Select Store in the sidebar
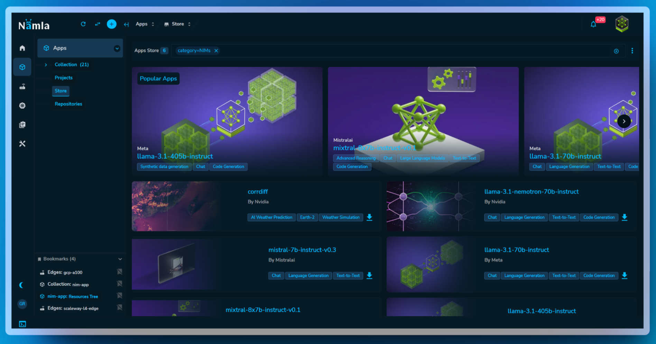 pos(61,91)
